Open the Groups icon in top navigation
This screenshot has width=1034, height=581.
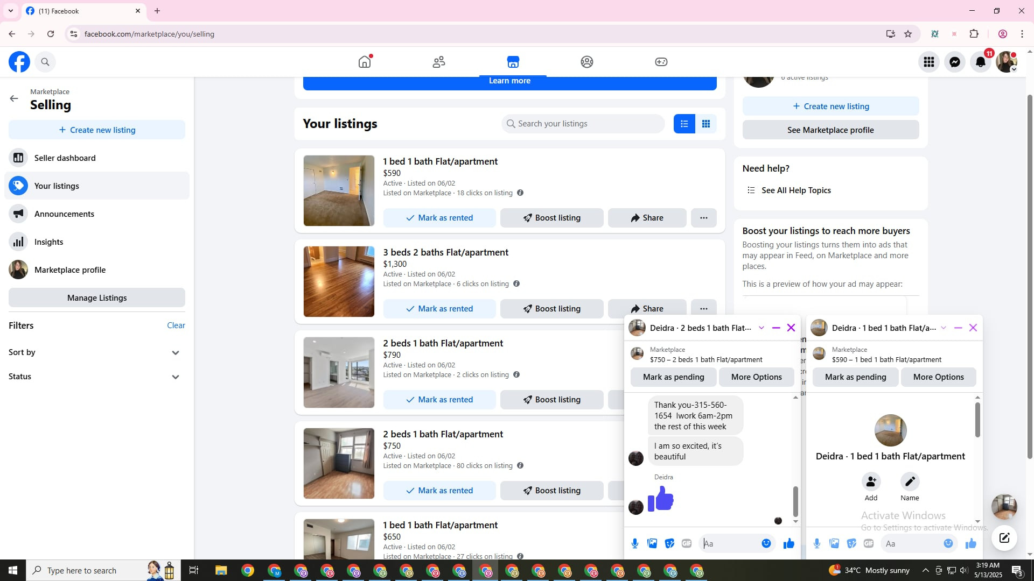click(x=587, y=62)
